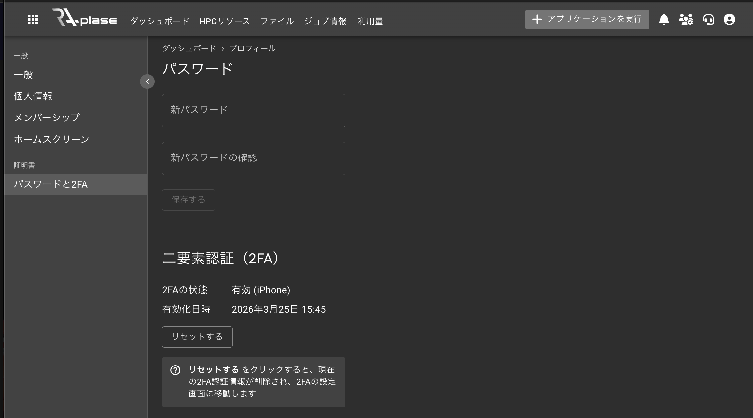
Task: Open the apps grid launcher icon
Action: coord(33,20)
